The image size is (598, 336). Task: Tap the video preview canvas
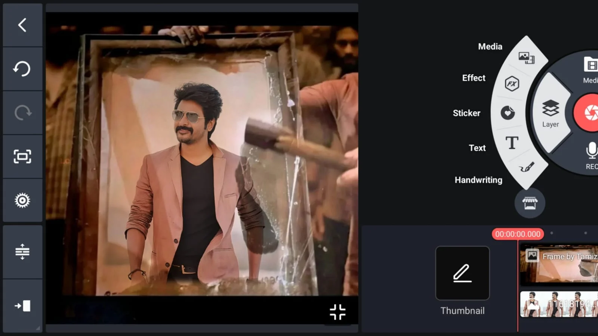click(x=202, y=168)
